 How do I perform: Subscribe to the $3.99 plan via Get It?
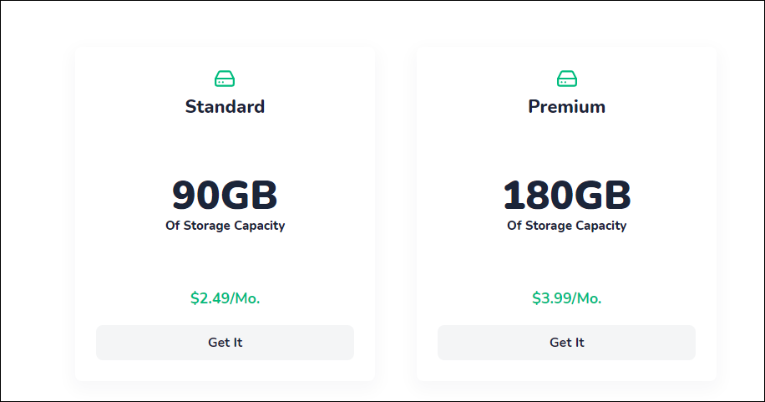pyautogui.click(x=567, y=343)
